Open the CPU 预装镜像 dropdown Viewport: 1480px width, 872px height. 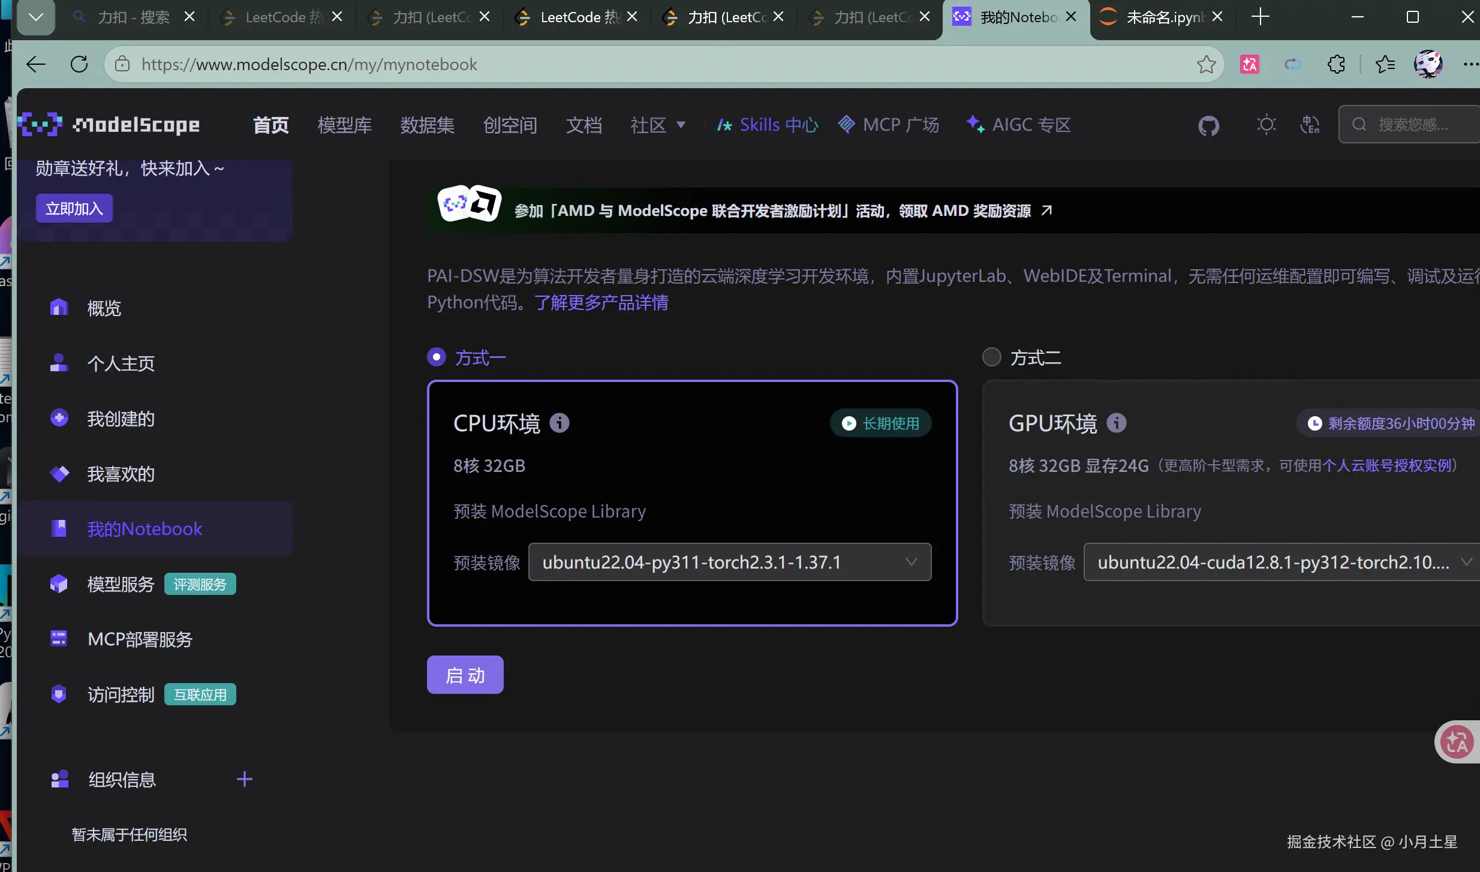(x=730, y=562)
